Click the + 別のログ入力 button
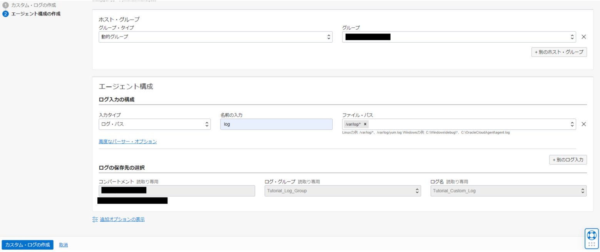The width and height of the screenshot is (600, 252). 568,160
